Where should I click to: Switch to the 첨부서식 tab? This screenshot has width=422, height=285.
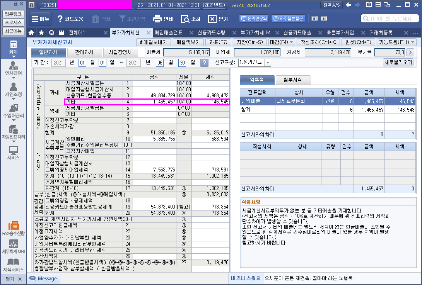(x=292, y=80)
